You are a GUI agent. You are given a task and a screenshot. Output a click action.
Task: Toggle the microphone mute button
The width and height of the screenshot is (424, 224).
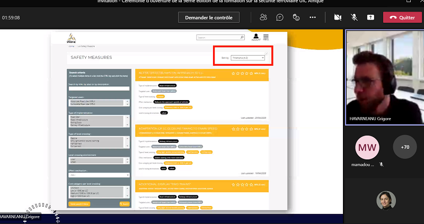point(354,17)
